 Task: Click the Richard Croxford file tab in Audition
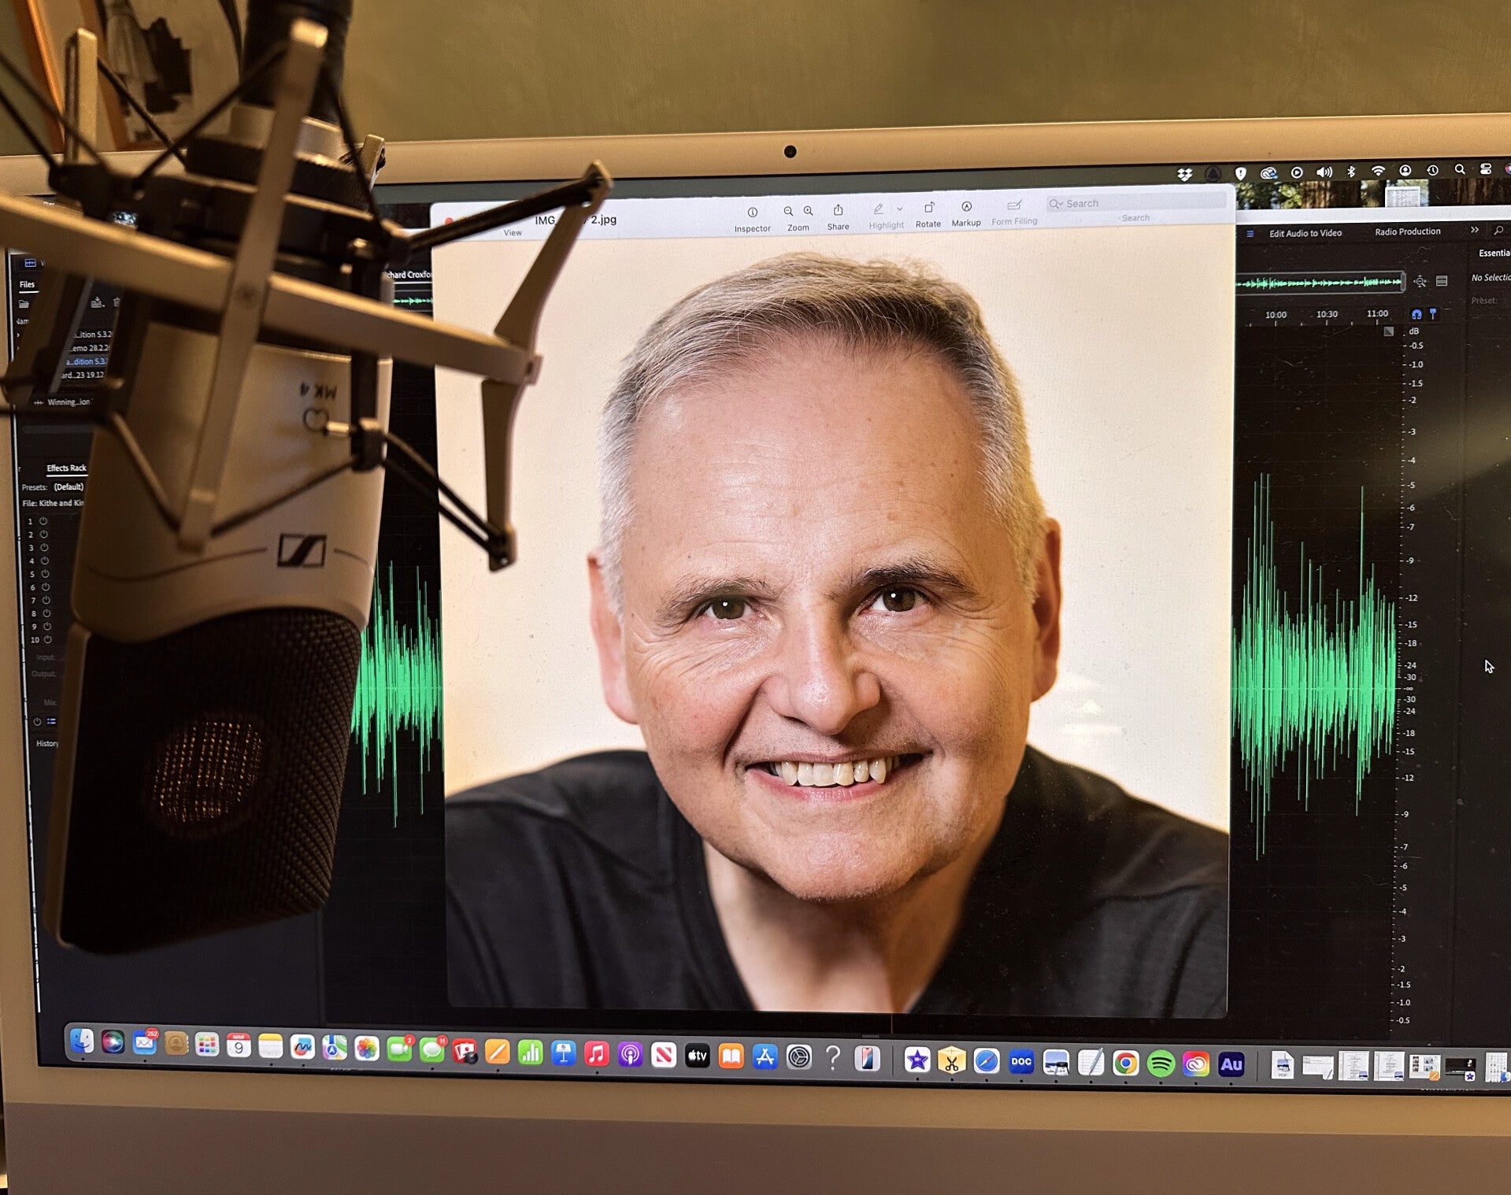point(407,275)
